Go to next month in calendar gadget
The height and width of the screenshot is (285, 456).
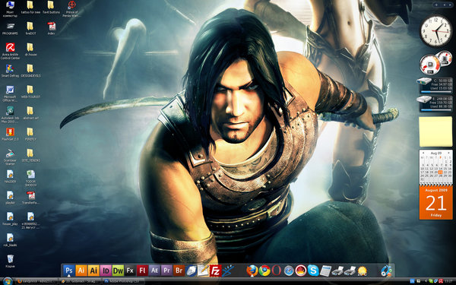click(x=448, y=153)
